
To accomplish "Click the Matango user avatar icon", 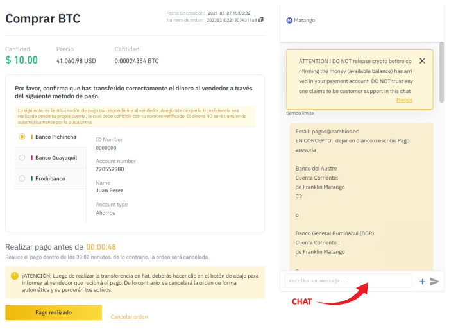I will 289,21.
